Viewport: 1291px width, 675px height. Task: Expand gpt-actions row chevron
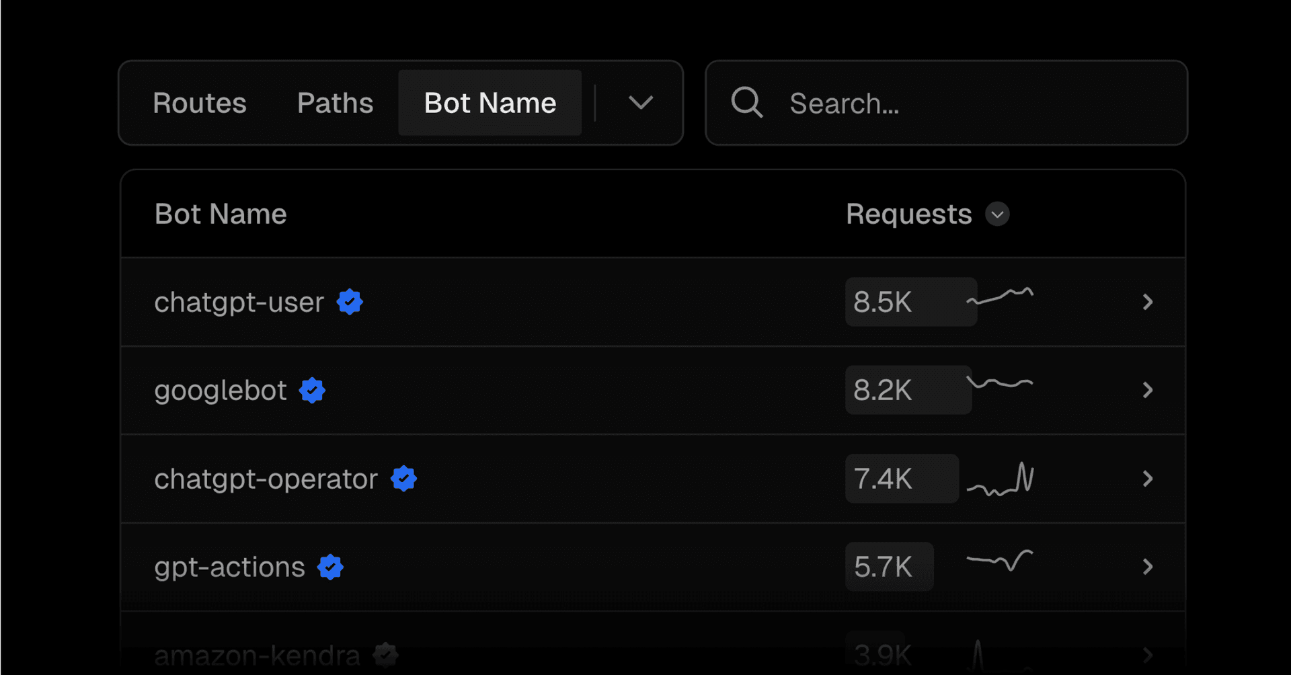pyautogui.click(x=1148, y=567)
